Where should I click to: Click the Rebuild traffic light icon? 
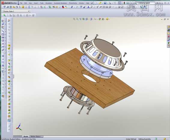[124, 3]
